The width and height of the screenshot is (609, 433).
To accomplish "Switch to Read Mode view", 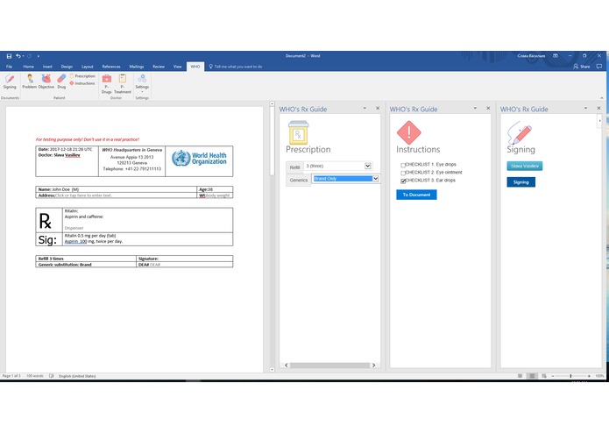I will click(x=520, y=376).
